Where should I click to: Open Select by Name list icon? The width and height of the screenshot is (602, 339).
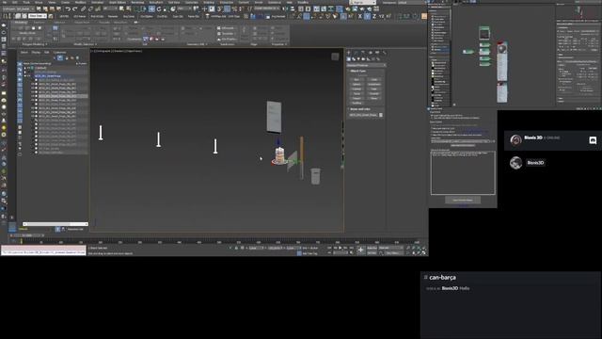[129, 8]
